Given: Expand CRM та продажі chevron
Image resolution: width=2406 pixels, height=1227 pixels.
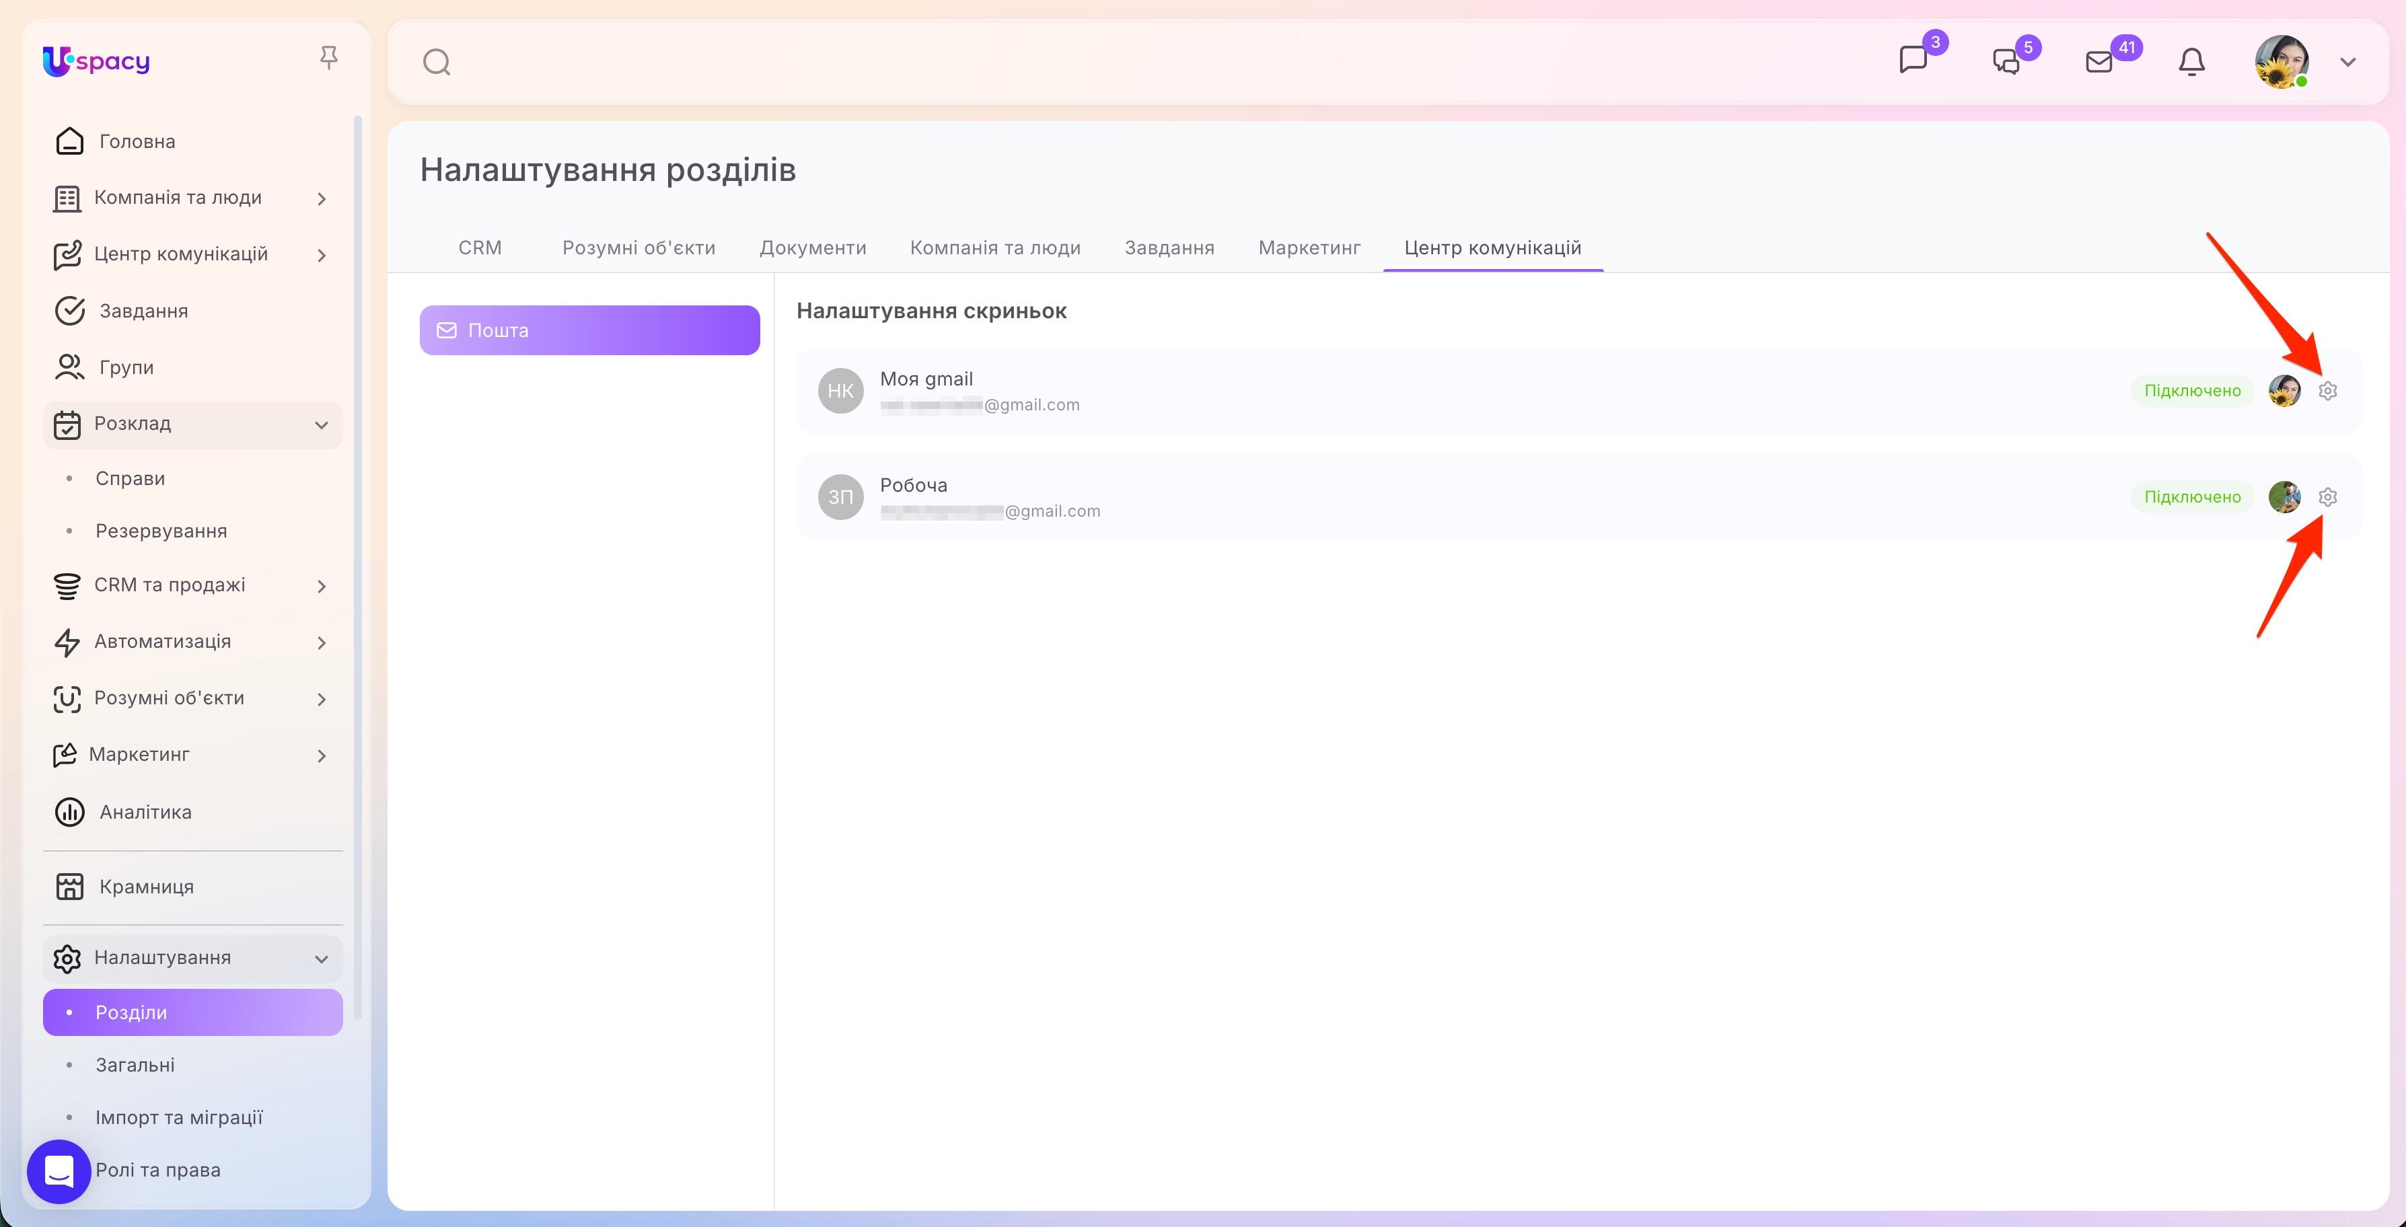Looking at the screenshot, I should (322, 587).
